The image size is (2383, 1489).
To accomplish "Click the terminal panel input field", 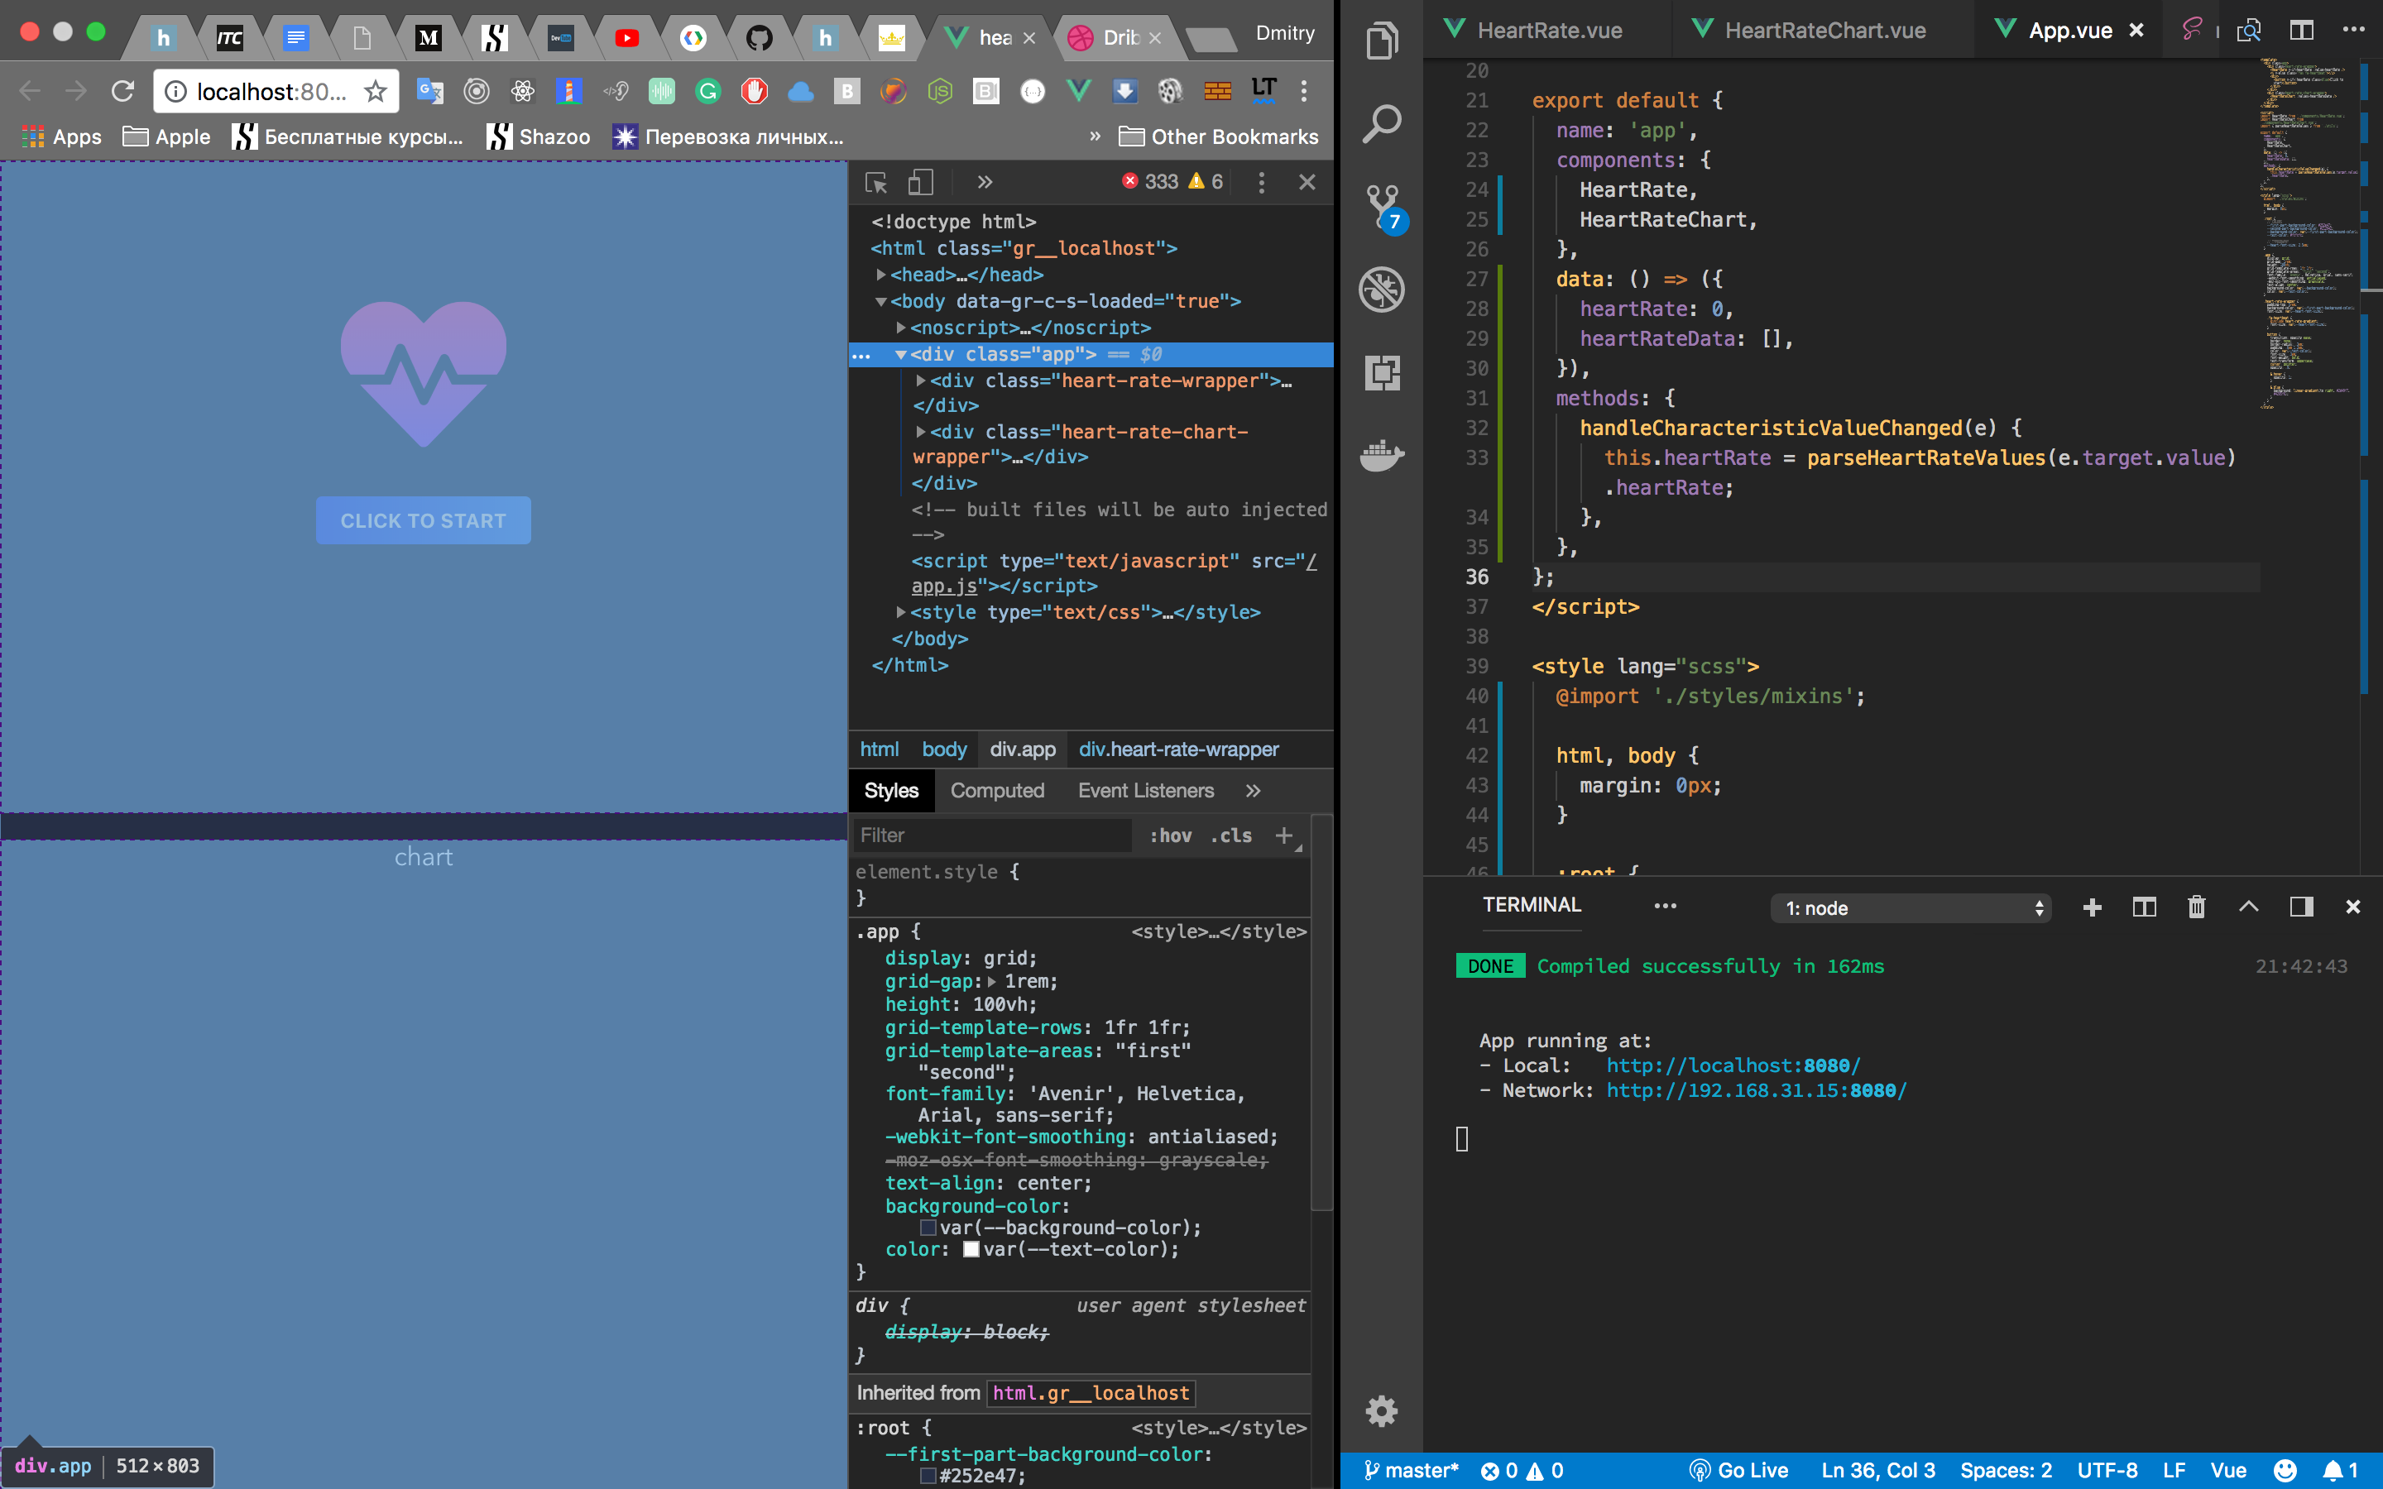I will coord(1465,1137).
